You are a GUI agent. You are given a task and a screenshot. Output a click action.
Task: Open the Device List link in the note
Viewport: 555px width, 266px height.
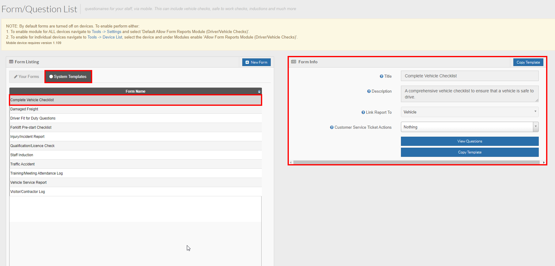112,37
